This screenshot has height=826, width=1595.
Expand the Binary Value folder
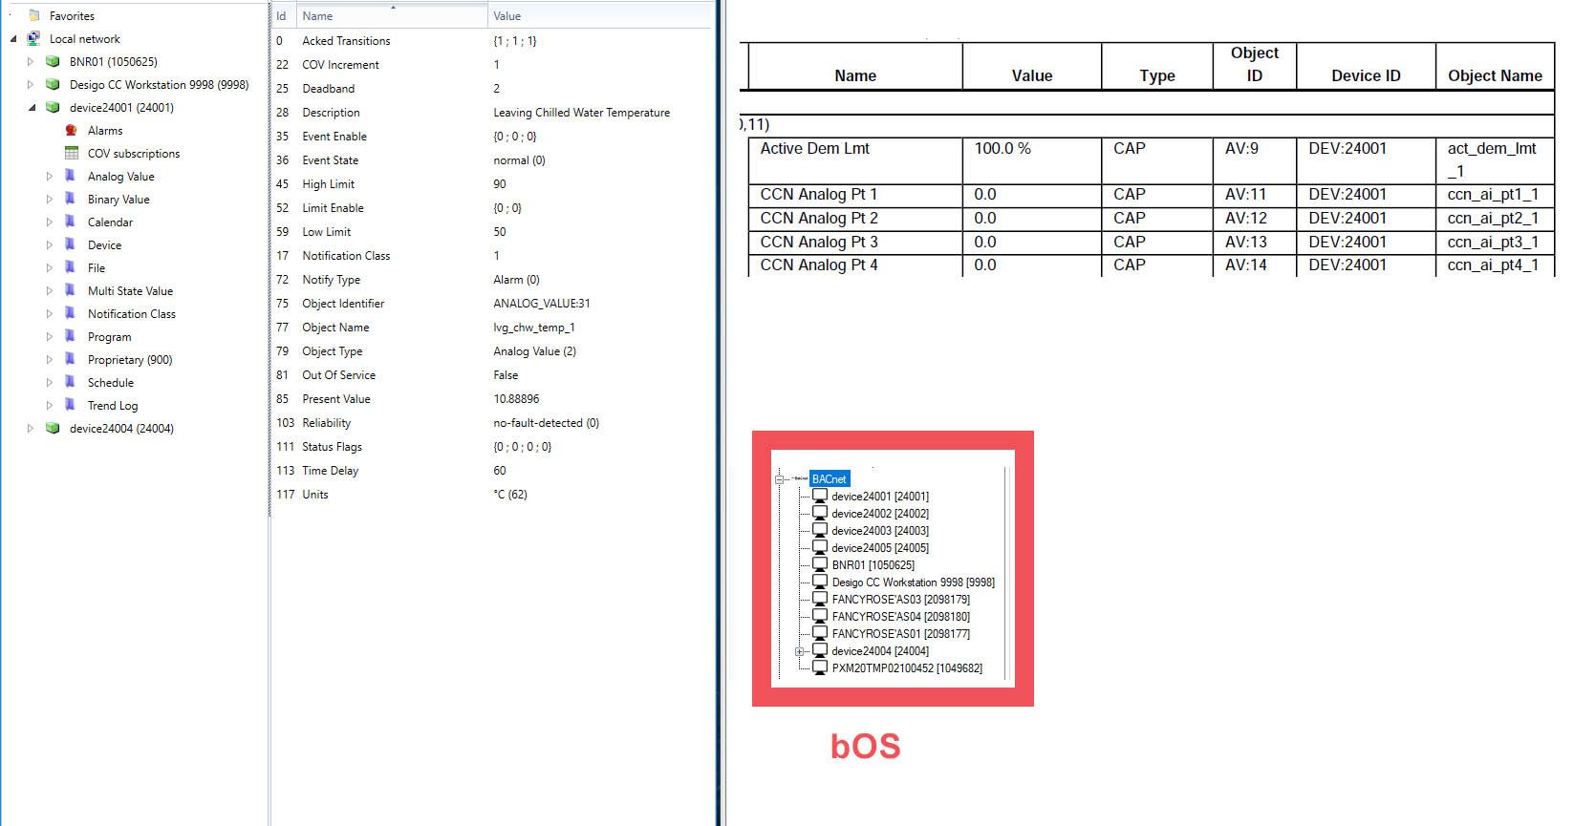pyautogui.click(x=50, y=200)
